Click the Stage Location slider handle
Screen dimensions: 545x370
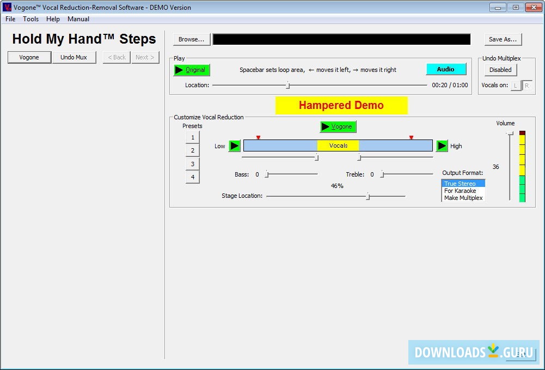pyautogui.click(x=368, y=197)
